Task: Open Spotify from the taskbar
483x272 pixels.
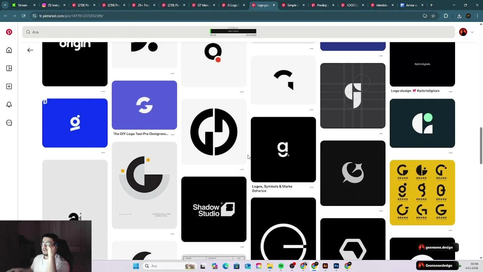Action: (x=281, y=266)
